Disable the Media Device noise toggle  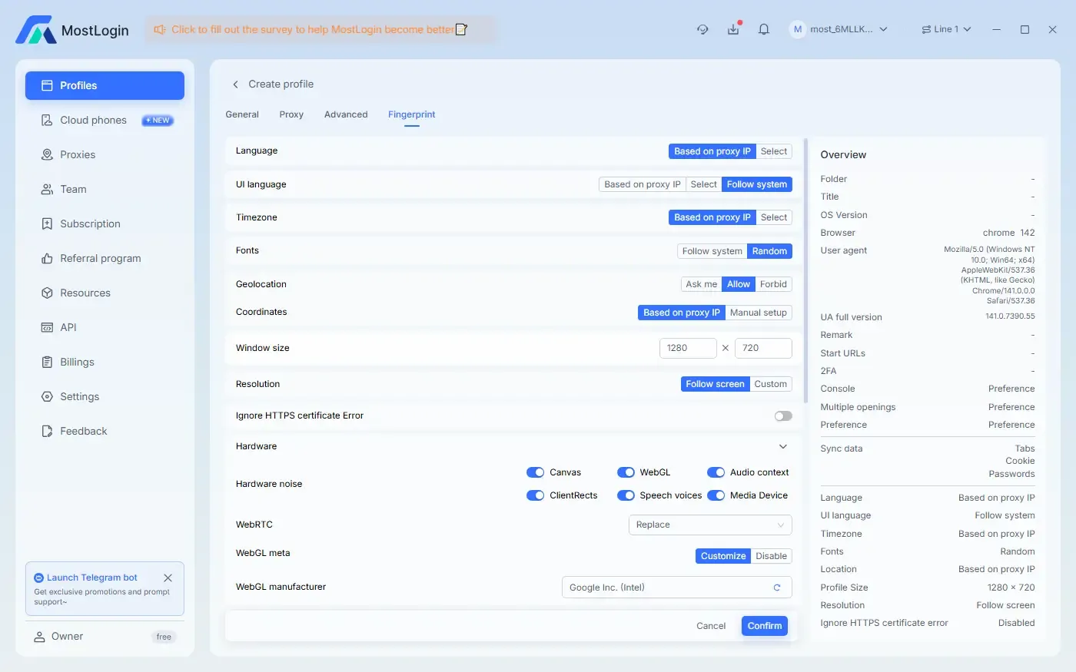[x=716, y=495]
